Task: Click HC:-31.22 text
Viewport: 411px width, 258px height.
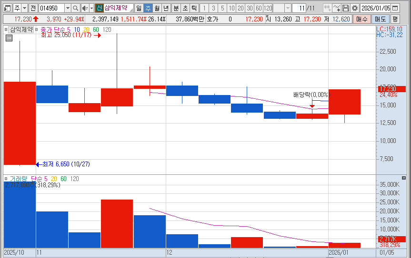Action: [x=389, y=35]
